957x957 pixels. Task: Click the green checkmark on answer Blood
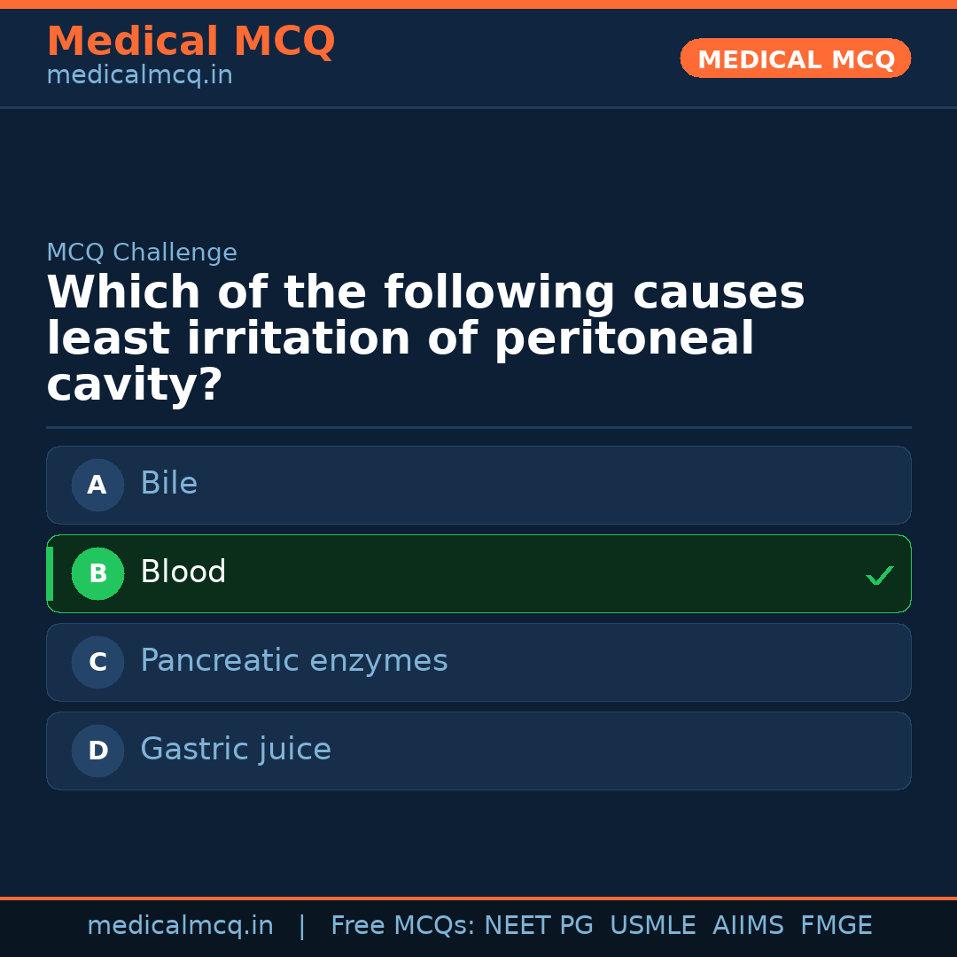[x=880, y=575]
